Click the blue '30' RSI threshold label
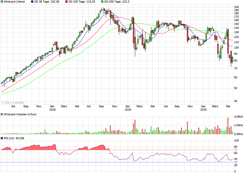 coord(236,162)
